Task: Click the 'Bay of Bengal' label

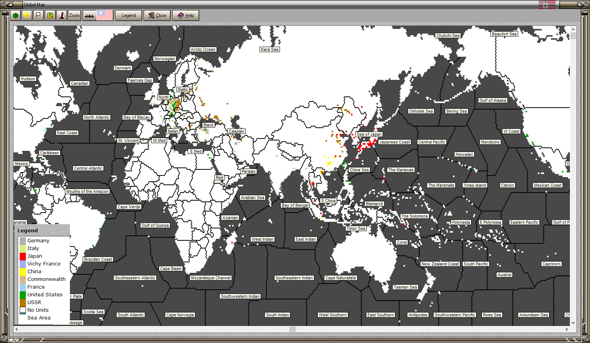Action: [x=295, y=205]
